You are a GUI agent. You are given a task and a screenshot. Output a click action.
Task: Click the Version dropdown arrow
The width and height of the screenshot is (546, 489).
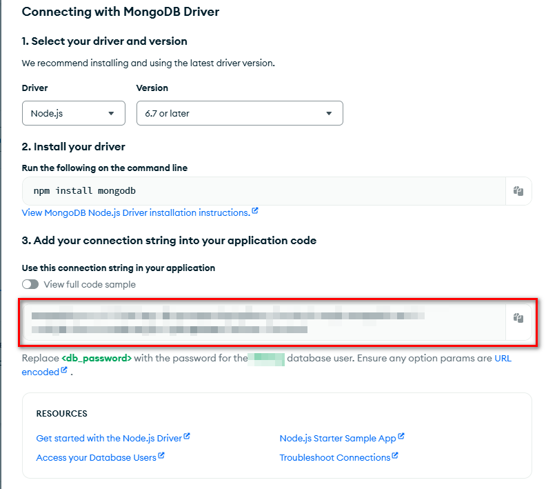pos(329,113)
